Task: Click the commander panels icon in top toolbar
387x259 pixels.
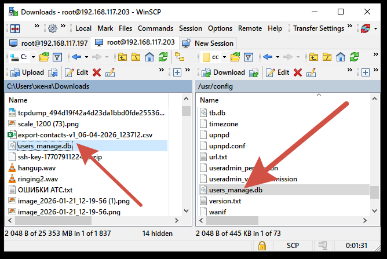Action: pyautogui.click(x=15, y=28)
